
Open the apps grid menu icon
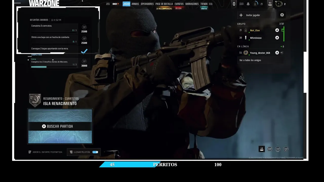point(241,4)
